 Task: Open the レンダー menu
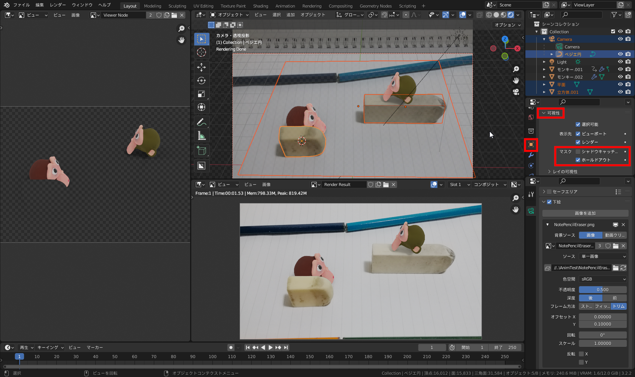[x=58, y=5]
